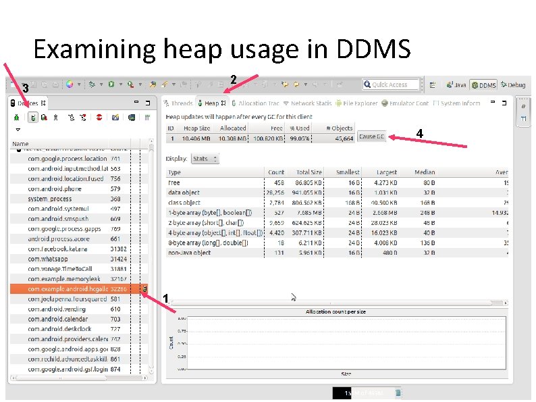Select the 'data object' row in stats table
The width and height of the screenshot is (536, 402).
pyautogui.click(x=337, y=193)
